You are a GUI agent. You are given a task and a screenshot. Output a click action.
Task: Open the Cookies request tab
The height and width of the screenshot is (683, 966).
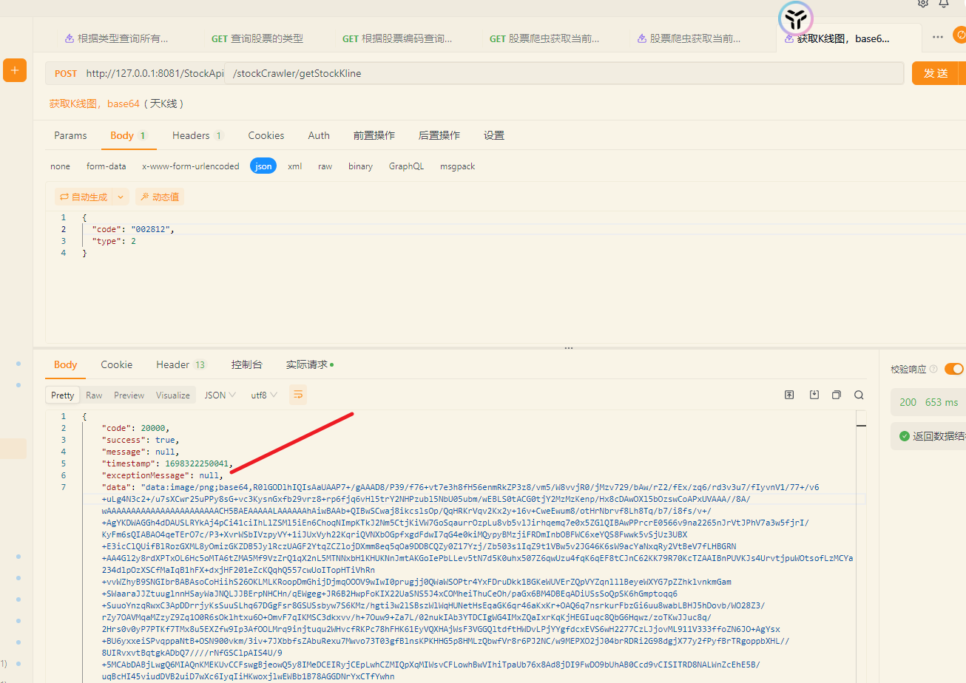(266, 135)
